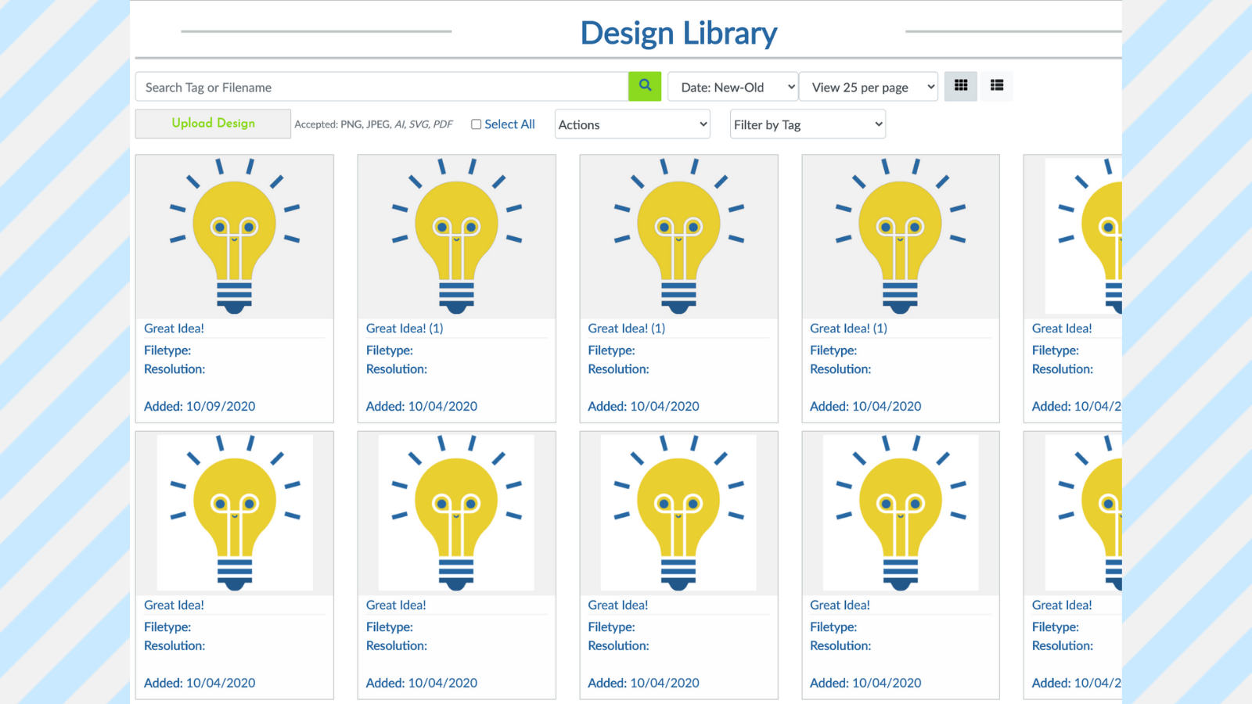Open the Date: New-Old sort dropdown
Image resolution: width=1252 pixels, height=704 pixels.
pos(732,87)
